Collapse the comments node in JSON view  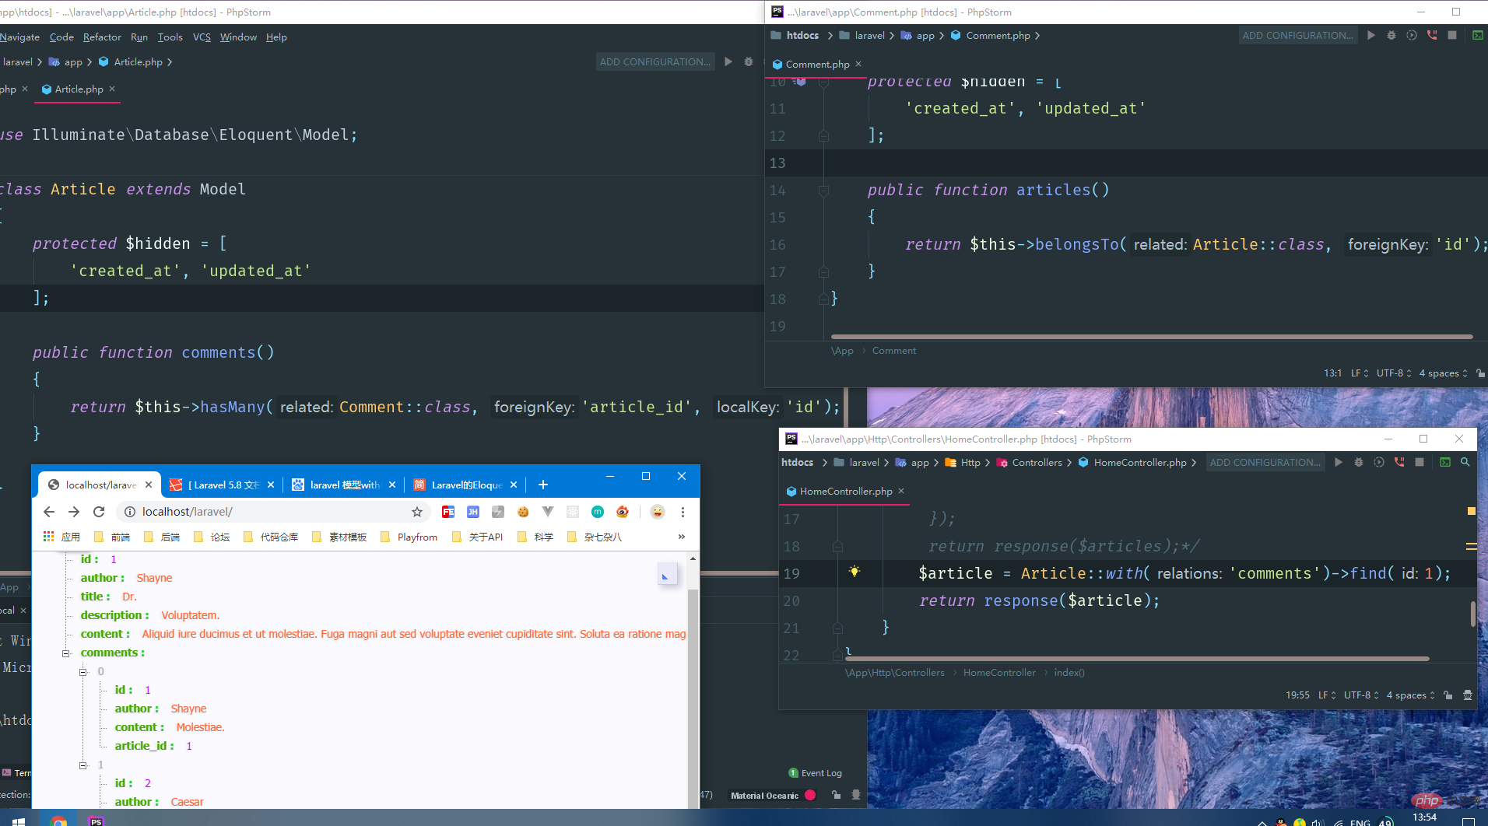click(66, 653)
